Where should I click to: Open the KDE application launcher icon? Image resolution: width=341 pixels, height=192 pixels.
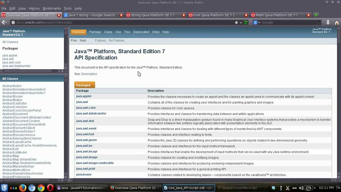click(x=4, y=188)
